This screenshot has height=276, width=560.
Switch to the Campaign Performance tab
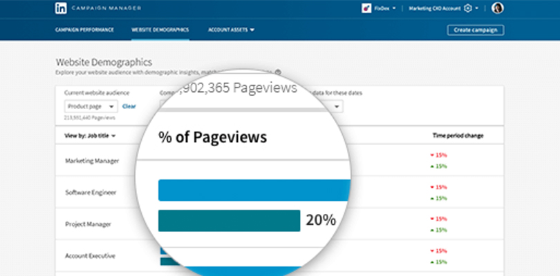pyautogui.click(x=84, y=30)
